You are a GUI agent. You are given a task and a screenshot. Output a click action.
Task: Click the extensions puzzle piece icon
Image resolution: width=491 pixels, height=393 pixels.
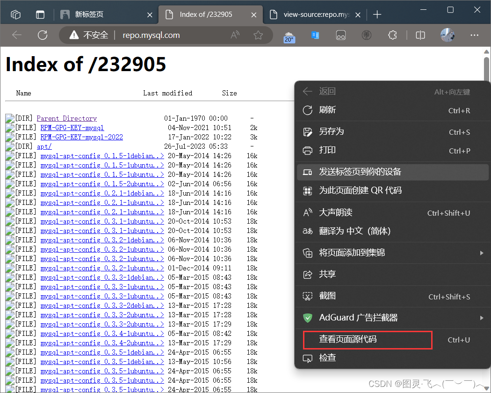393,35
